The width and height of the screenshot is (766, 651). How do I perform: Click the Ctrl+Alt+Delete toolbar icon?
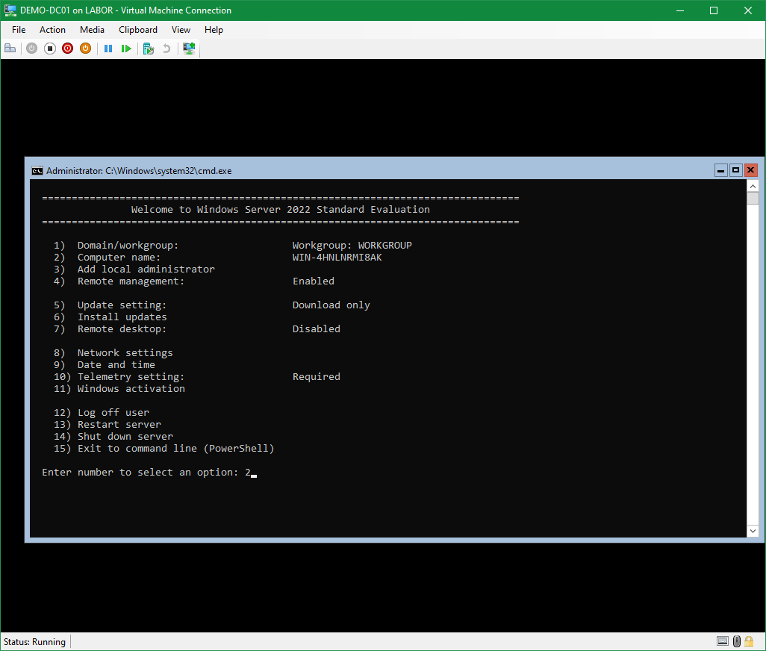(x=10, y=49)
